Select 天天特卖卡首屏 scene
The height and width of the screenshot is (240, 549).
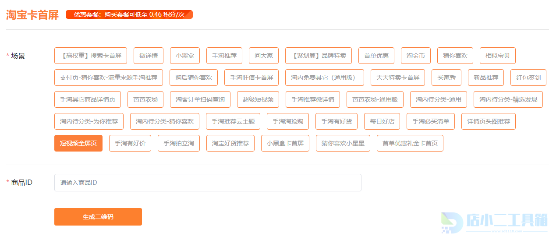[x=398, y=78]
